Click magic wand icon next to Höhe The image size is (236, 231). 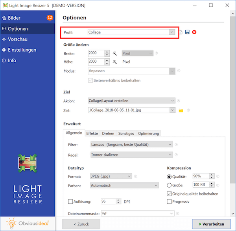pyautogui.click(x=115, y=62)
